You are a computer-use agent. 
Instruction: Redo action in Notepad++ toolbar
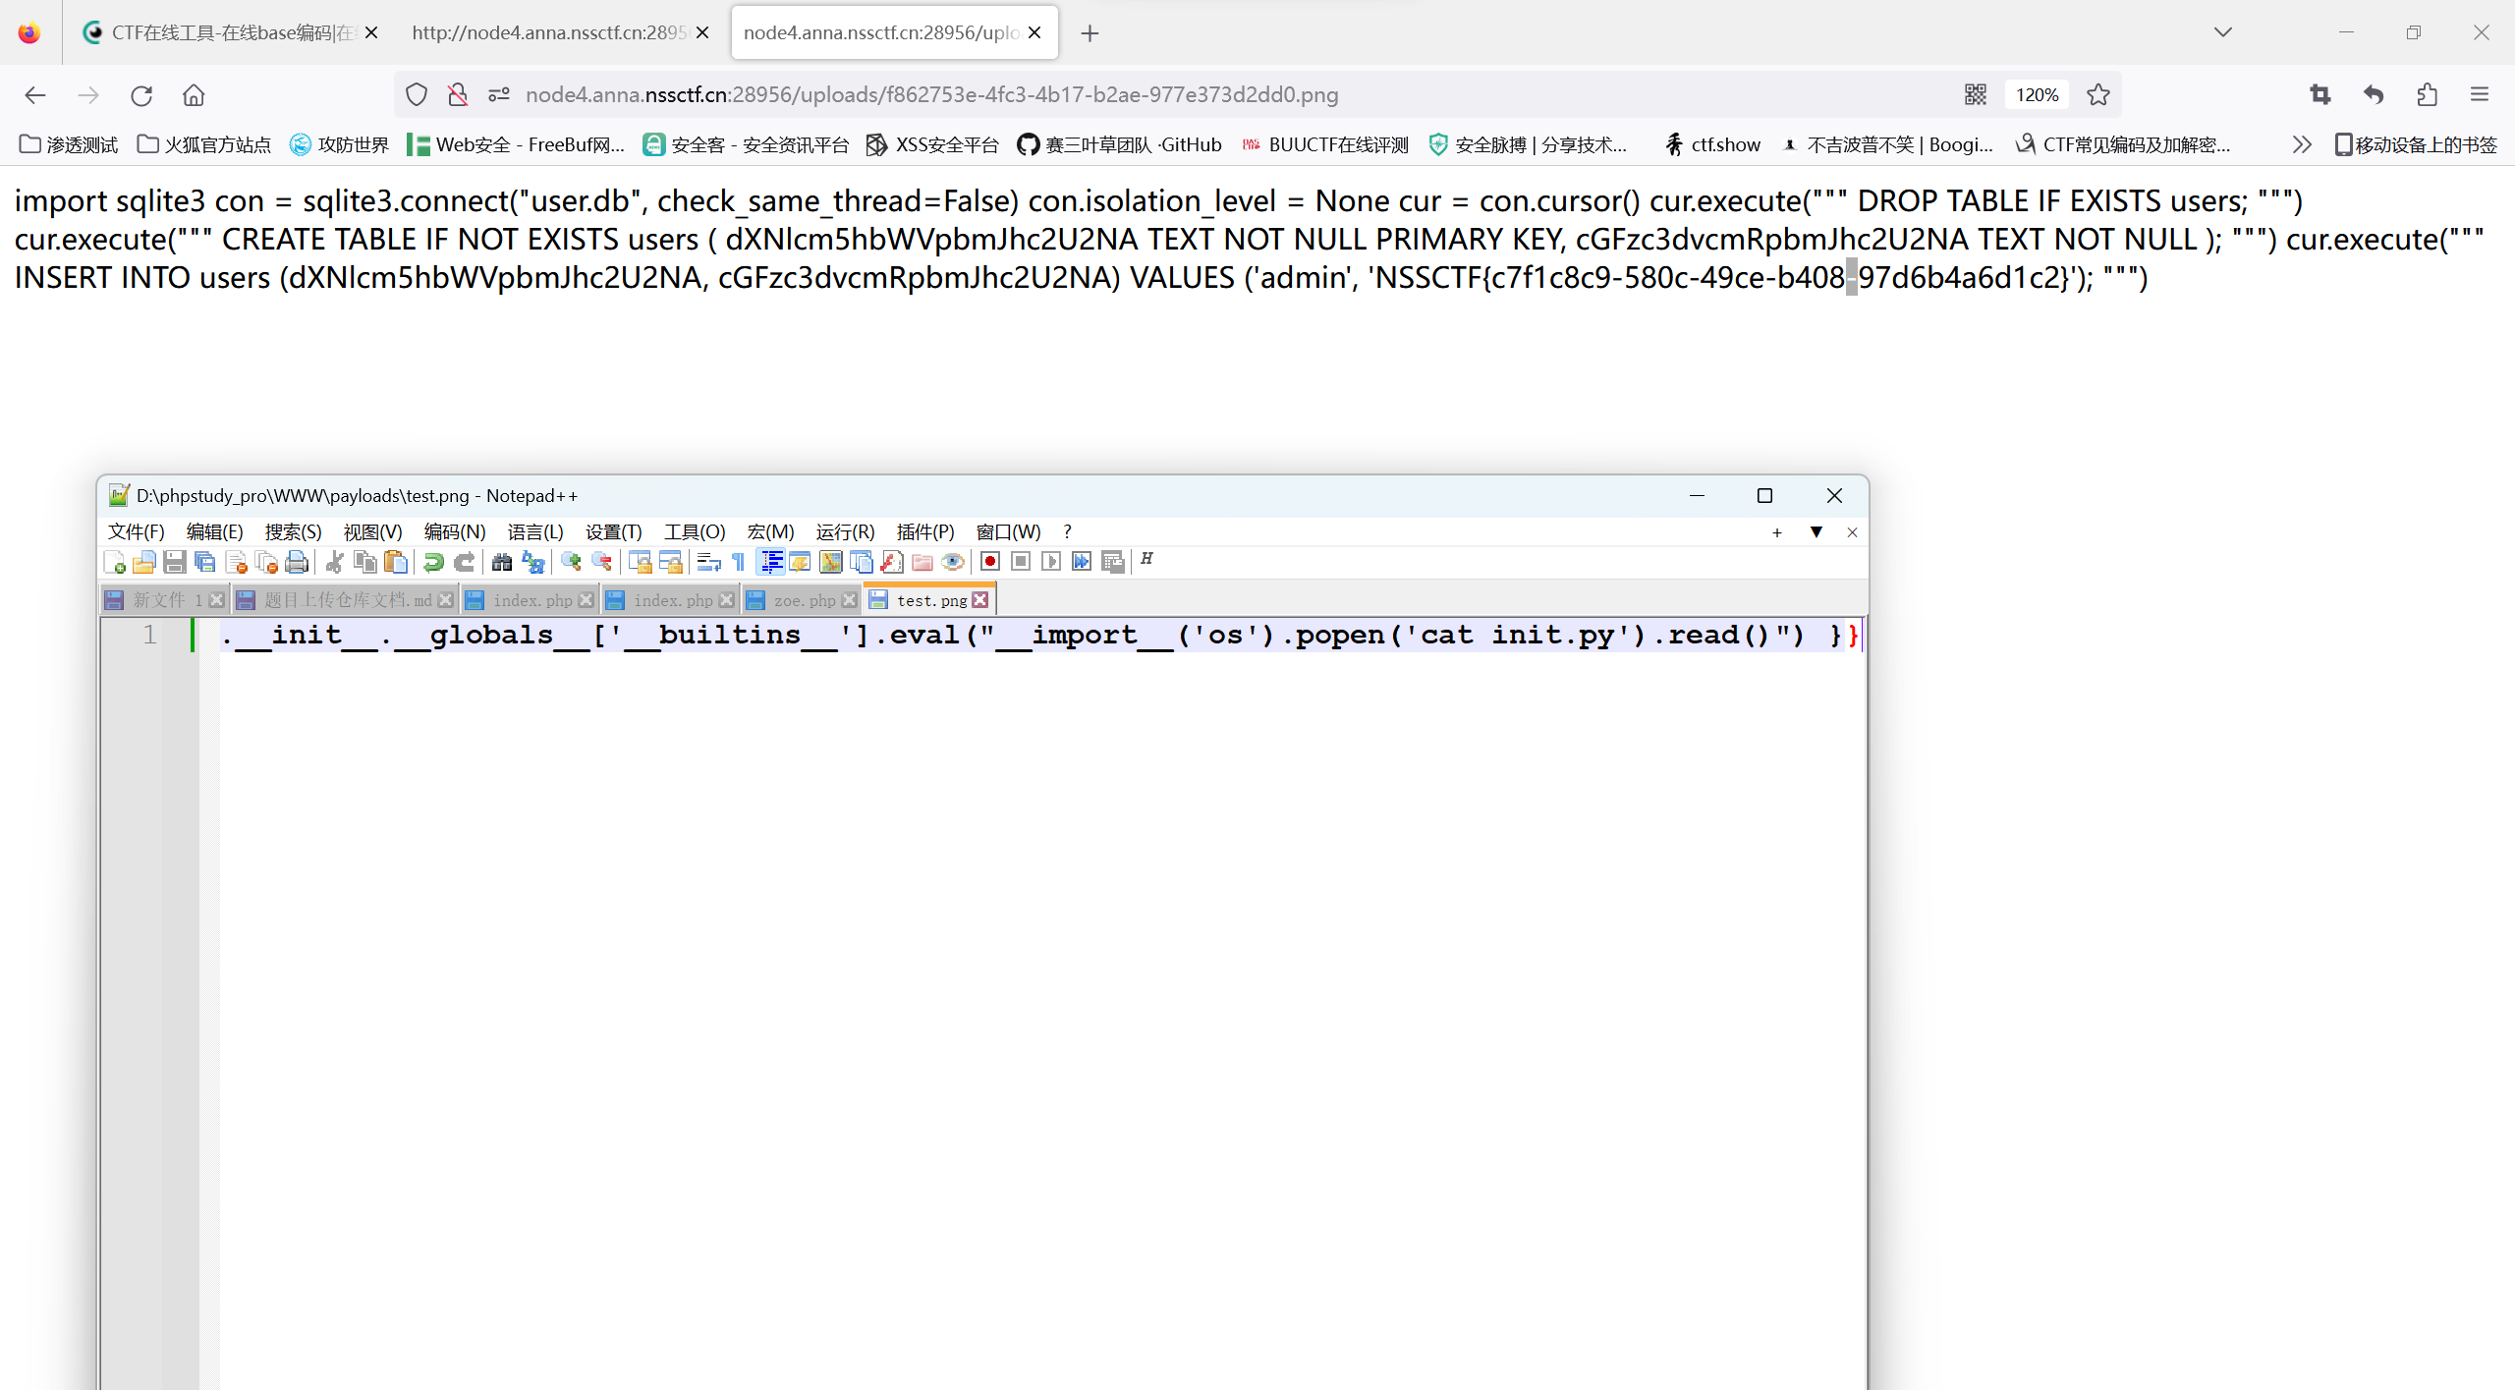[x=464, y=562]
